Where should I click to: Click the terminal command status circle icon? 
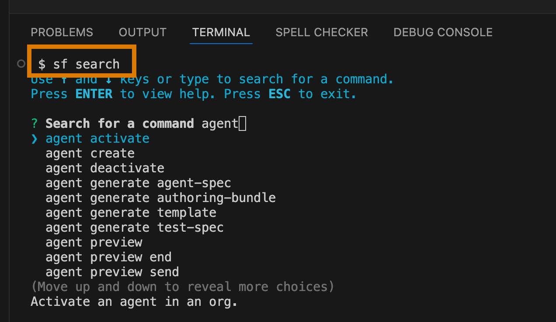point(21,64)
